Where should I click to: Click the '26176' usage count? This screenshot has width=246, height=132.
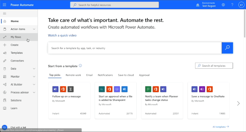pyautogui.click(x=129, y=114)
